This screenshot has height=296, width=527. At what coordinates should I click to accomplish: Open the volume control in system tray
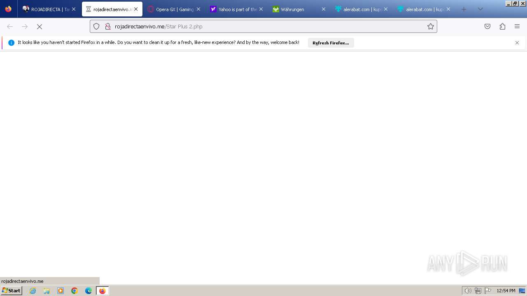click(x=468, y=291)
